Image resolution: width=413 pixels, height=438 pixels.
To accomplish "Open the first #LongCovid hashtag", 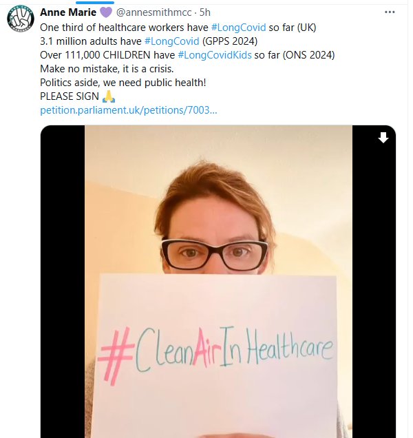I will click(x=238, y=28).
